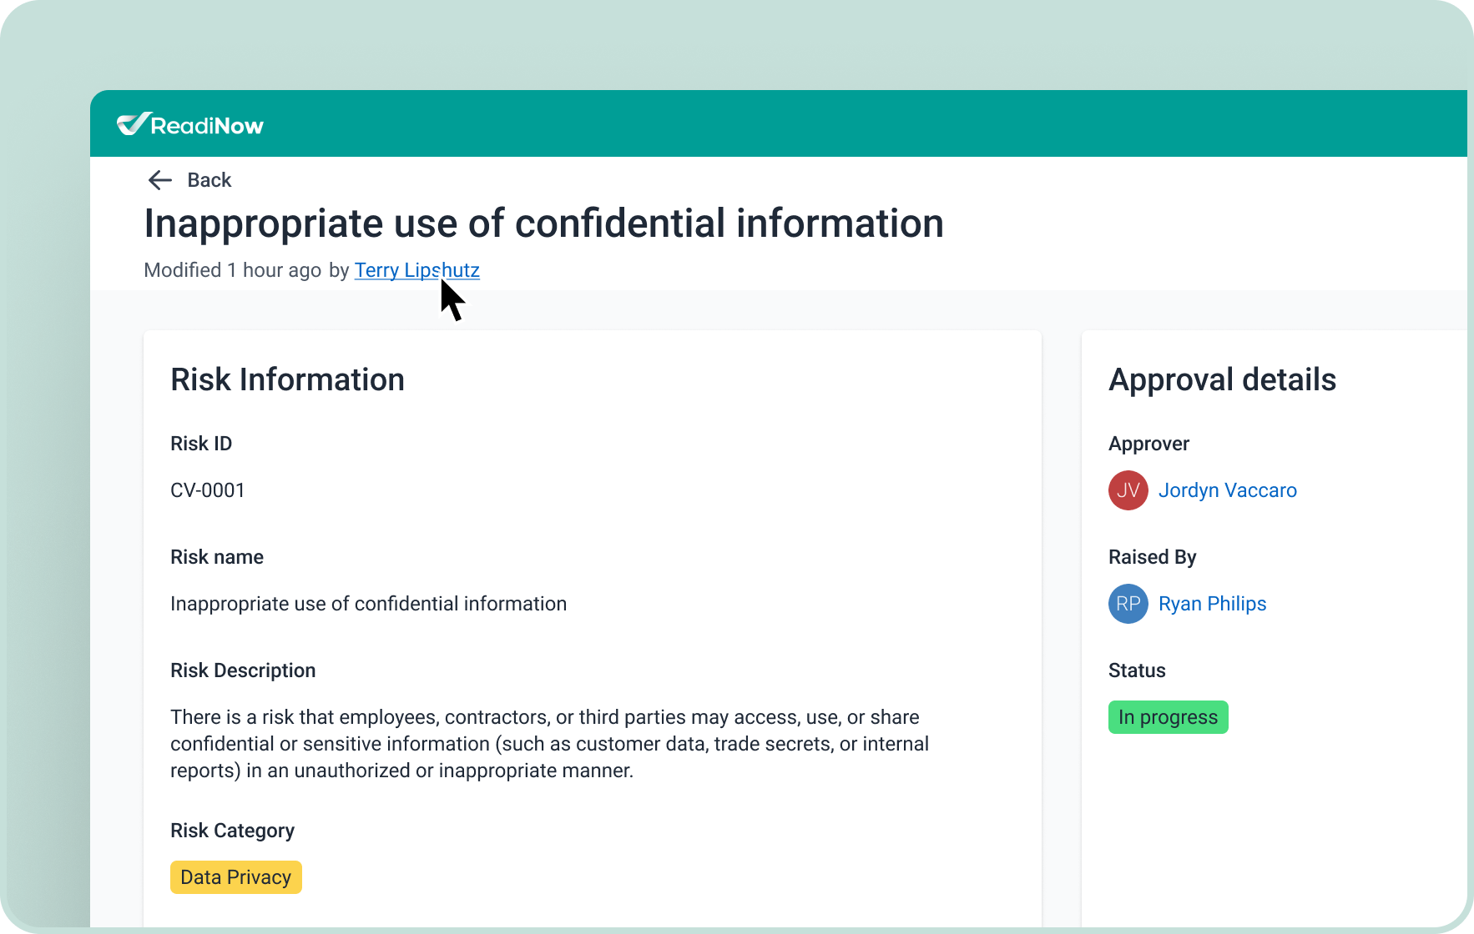
Task: Click the CV-0001 risk ID value
Action: 208,490
